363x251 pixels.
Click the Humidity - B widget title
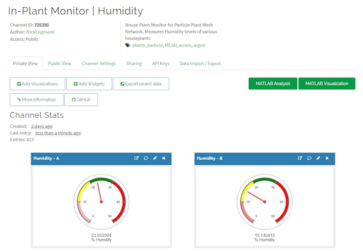point(209,158)
